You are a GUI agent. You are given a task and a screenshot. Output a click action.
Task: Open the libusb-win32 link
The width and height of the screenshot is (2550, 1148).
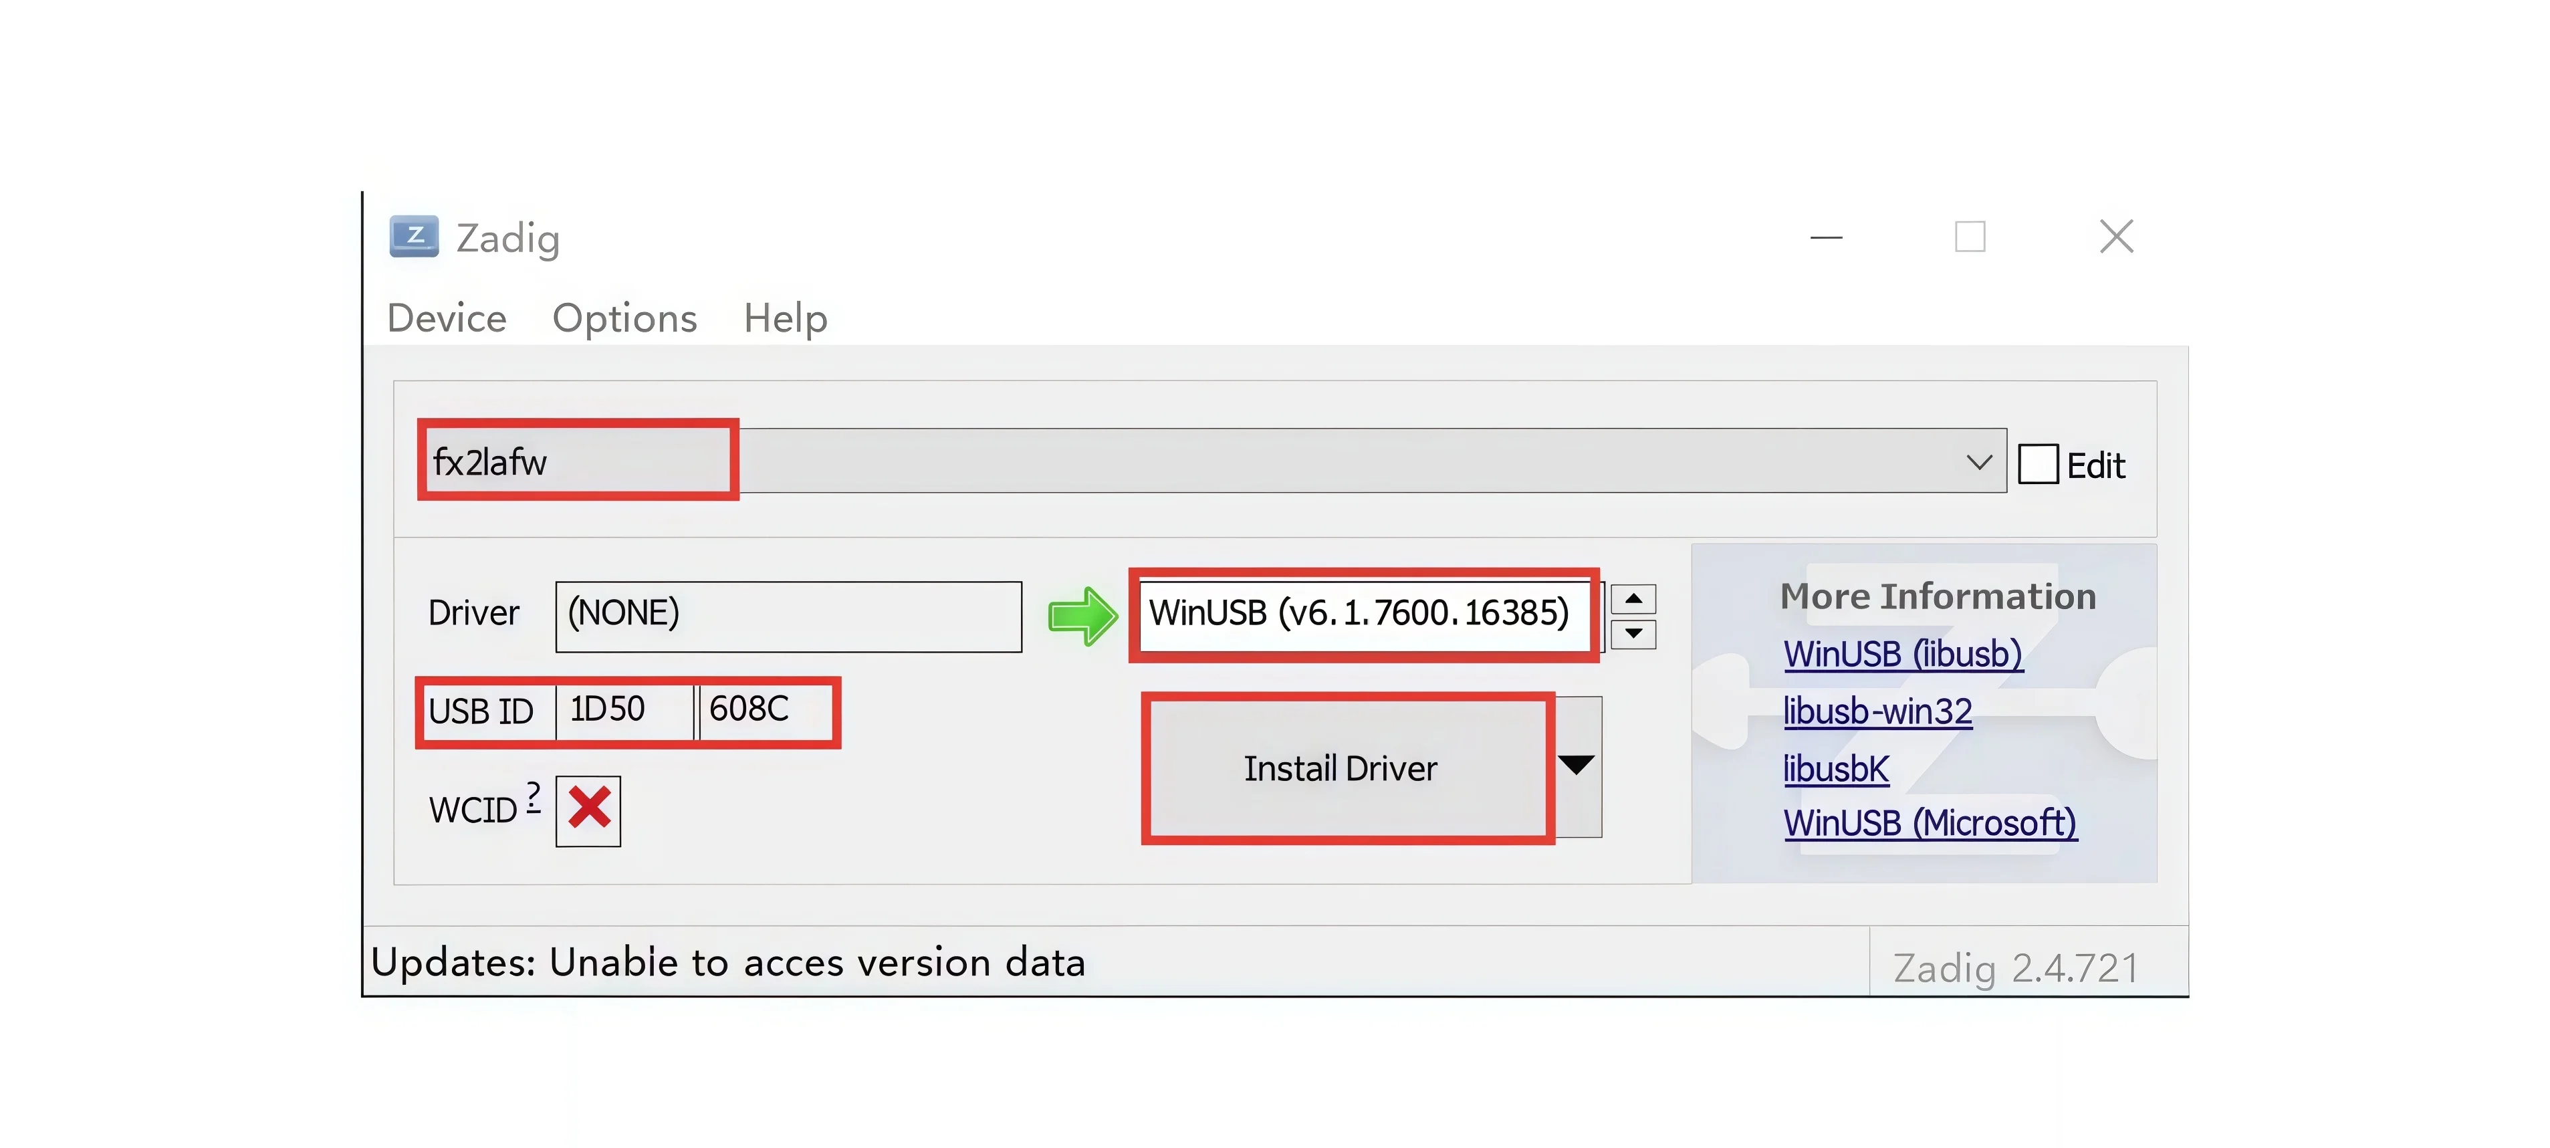click(x=1878, y=711)
